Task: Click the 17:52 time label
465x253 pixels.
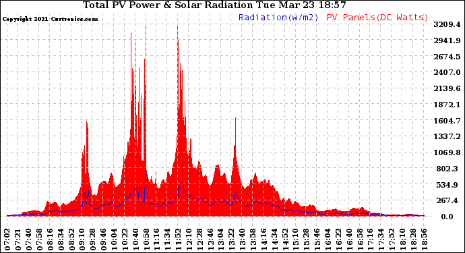Action: [x=392, y=240]
